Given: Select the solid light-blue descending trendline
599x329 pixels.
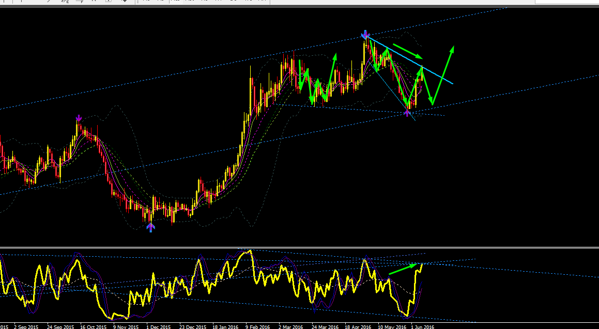Looking at the screenshot, I should point(409,59).
